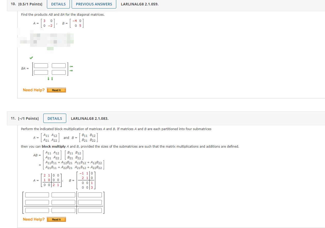Open PREVIOUS ANSWERS for question 10
Screen dimensions: 325x228
click(x=94, y=4)
